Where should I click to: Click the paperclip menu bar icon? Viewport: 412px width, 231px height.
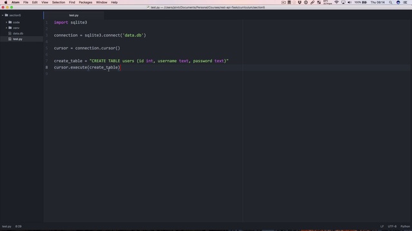[312, 3]
